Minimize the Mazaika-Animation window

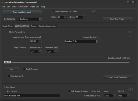124,2
